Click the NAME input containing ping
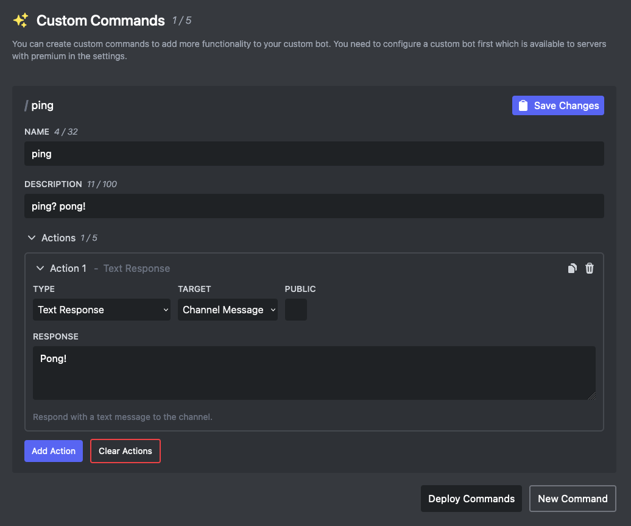 [314, 153]
